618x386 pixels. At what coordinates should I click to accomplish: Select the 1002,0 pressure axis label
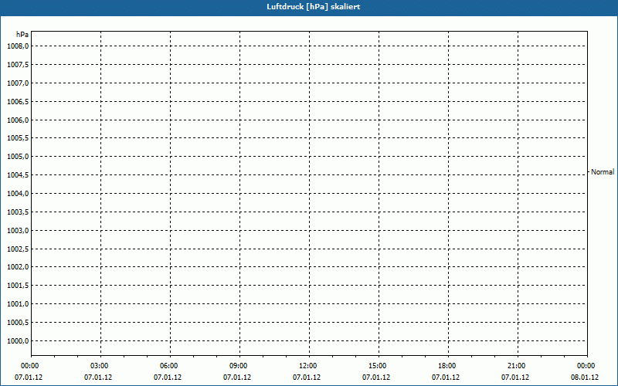tap(18, 266)
